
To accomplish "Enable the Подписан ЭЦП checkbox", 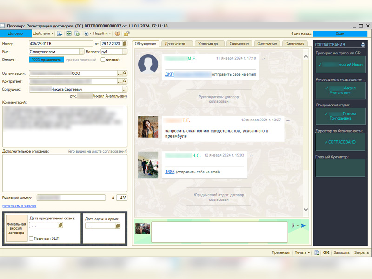I will point(31,239).
